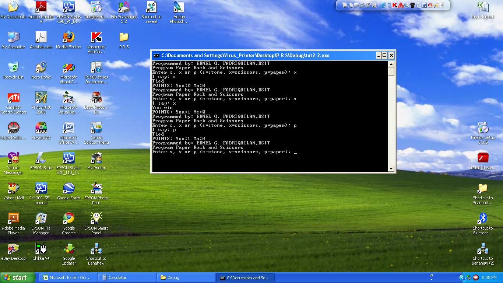The height and width of the screenshot is (283, 503).
Task: Launch PowerDVD shortcut
Action: [x=41, y=131]
